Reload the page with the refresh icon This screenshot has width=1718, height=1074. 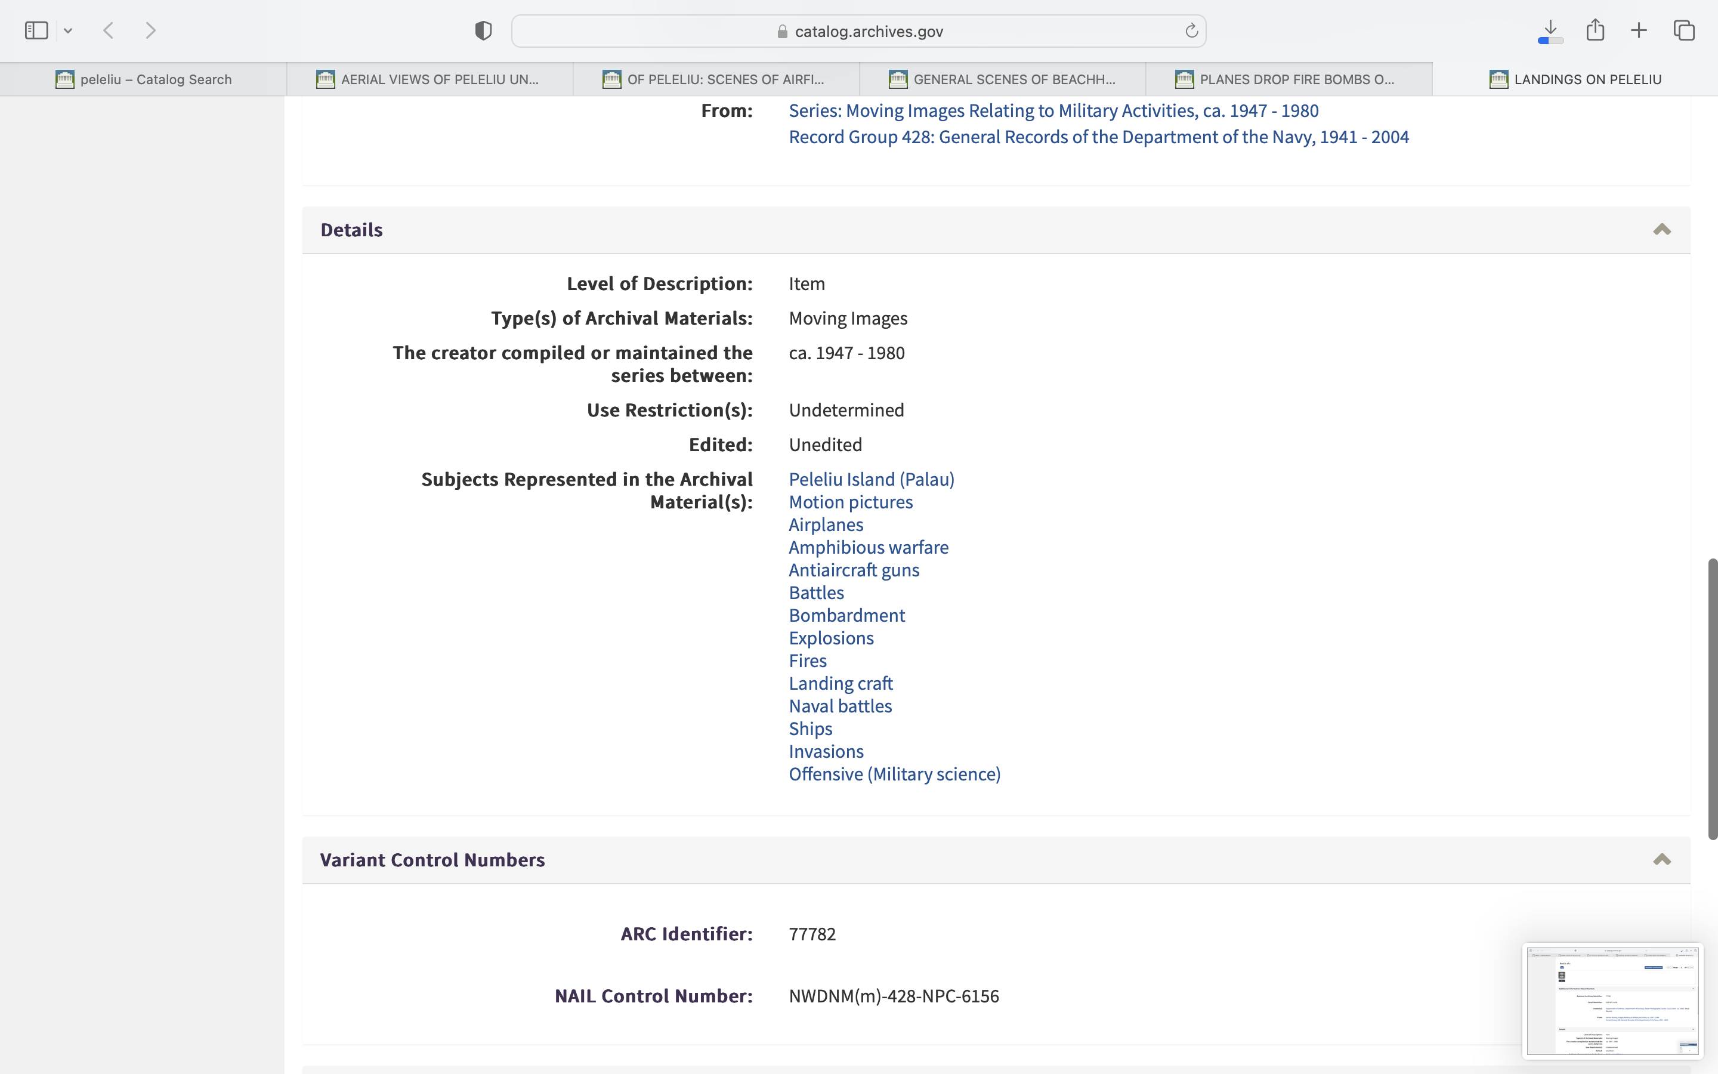point(1191,30)
